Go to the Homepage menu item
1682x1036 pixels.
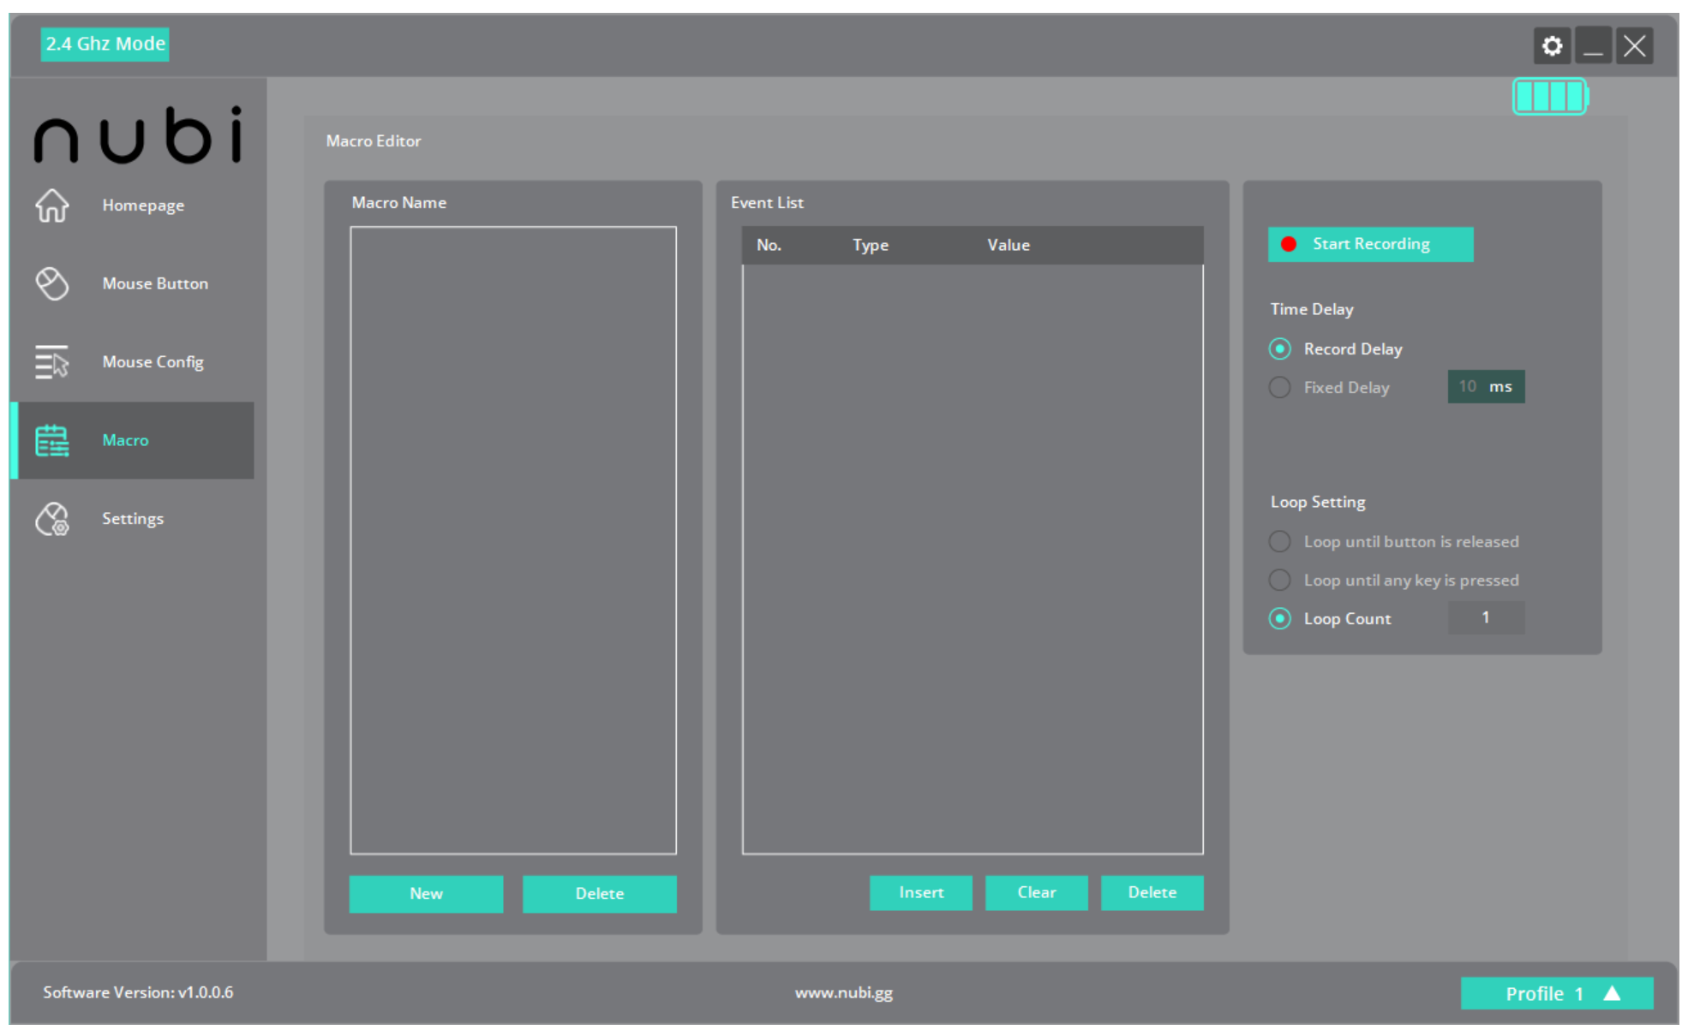point(143,205)
